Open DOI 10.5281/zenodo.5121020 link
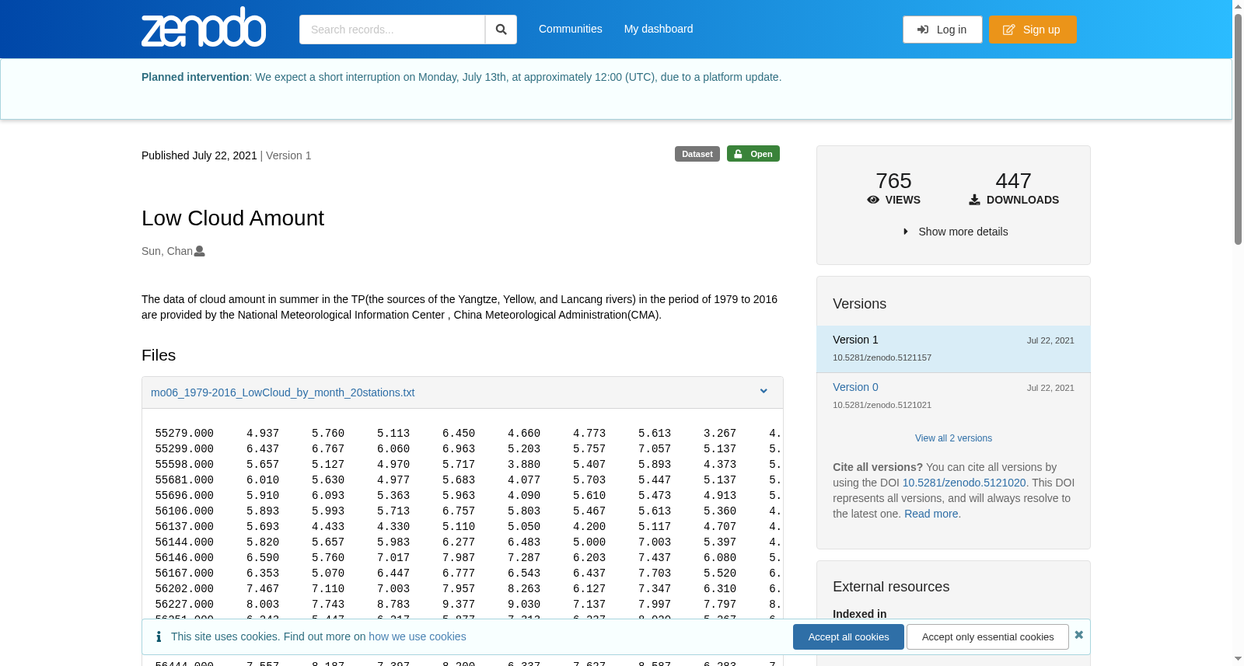1244x666 pixels. pos(964,483)
